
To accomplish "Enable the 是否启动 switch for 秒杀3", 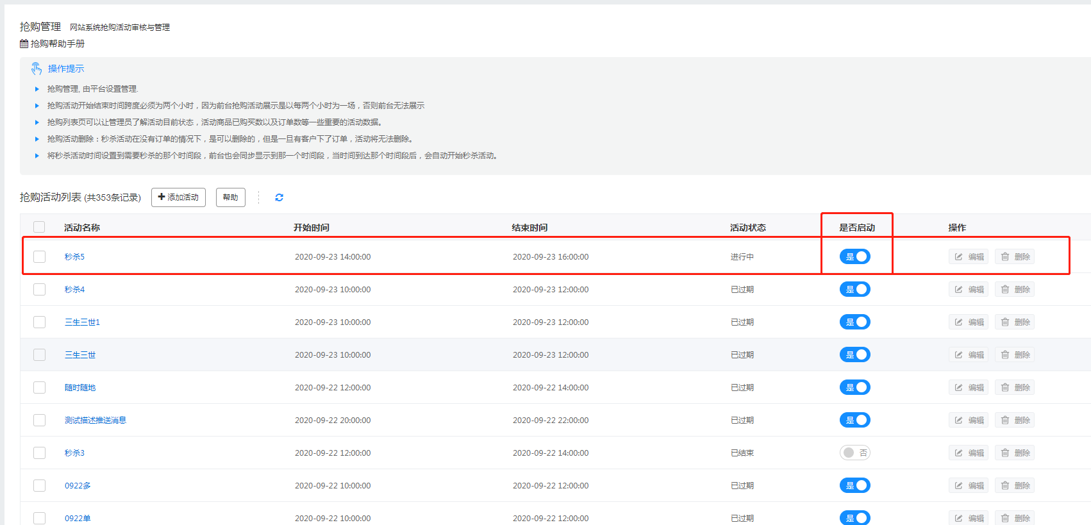I will 854,453.
